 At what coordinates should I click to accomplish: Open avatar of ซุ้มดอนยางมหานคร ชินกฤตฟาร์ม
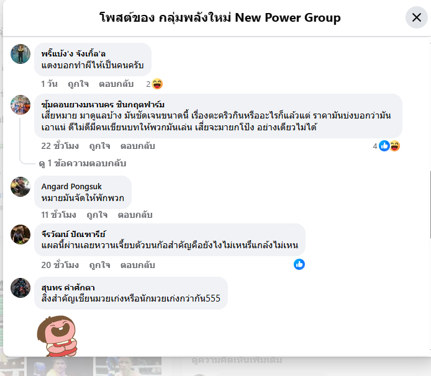(x=20, y=105)
